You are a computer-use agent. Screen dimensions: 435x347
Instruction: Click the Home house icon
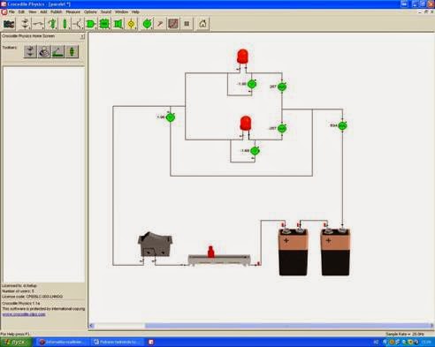[202, 24]
